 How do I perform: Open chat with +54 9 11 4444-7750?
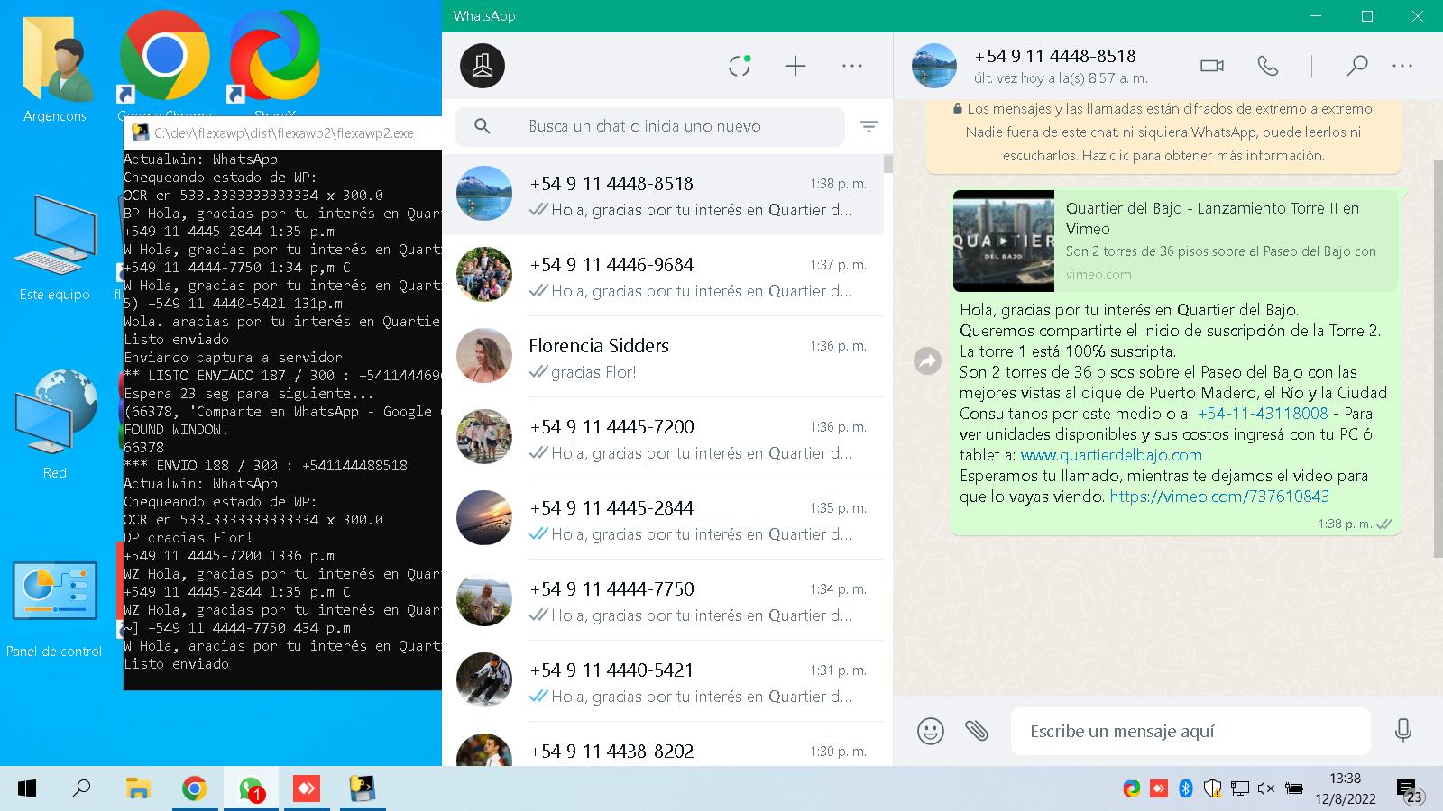pyautogui.click(x=663, y=600)
